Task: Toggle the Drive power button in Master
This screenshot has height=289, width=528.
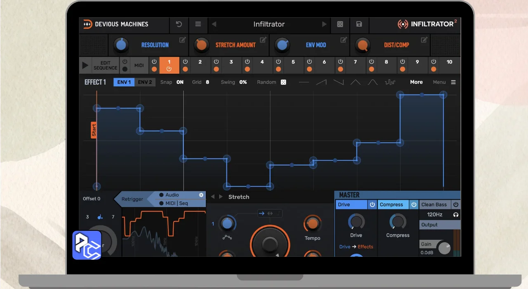Action: [372, 205]
